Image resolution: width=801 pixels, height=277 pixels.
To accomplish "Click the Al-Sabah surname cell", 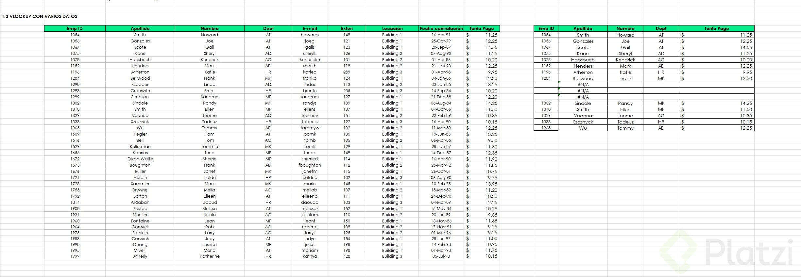I will [140, 203].
